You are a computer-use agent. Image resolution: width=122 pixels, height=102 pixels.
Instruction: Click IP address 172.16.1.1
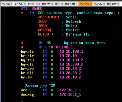point(70,94)
